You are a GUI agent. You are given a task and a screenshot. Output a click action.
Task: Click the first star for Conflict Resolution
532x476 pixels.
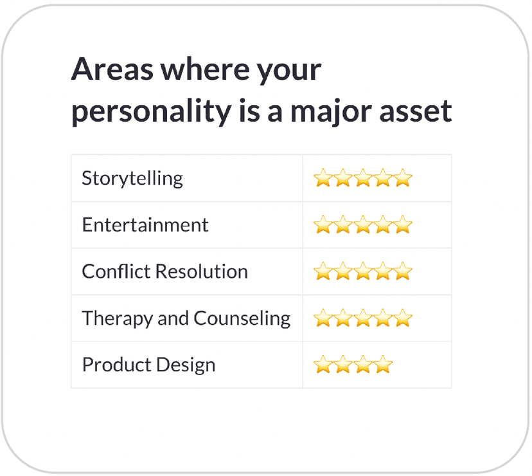tap(323, 271)
